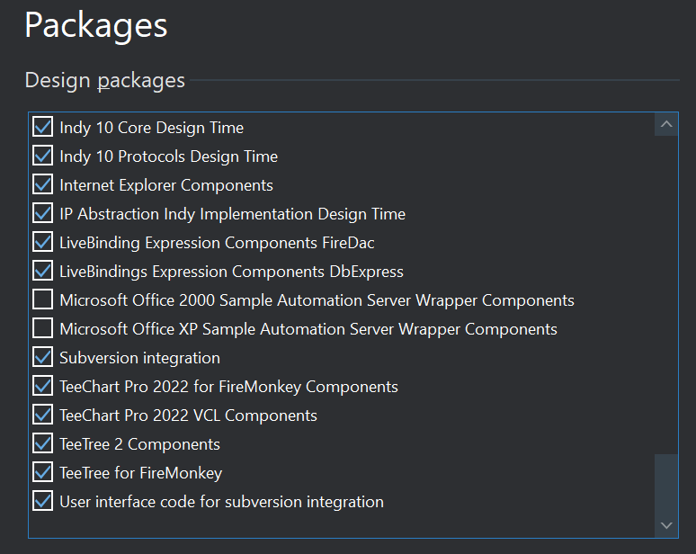Click scroll up arrow of package list
696x554 pixels.
click(x=666, y=124)
